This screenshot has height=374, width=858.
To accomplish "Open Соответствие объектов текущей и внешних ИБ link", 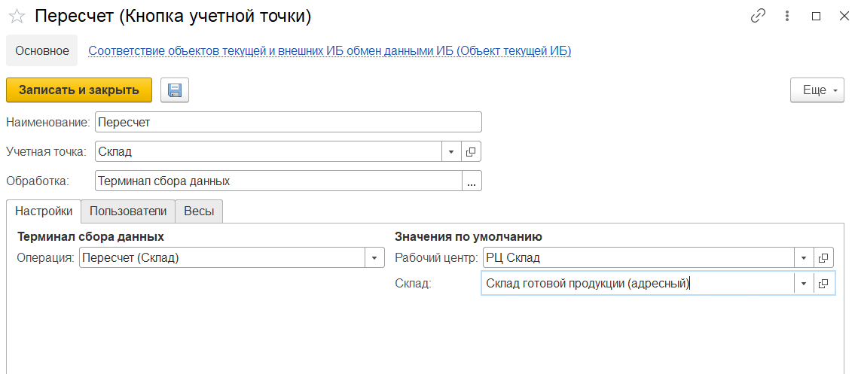I will click(x=330, y=51).
